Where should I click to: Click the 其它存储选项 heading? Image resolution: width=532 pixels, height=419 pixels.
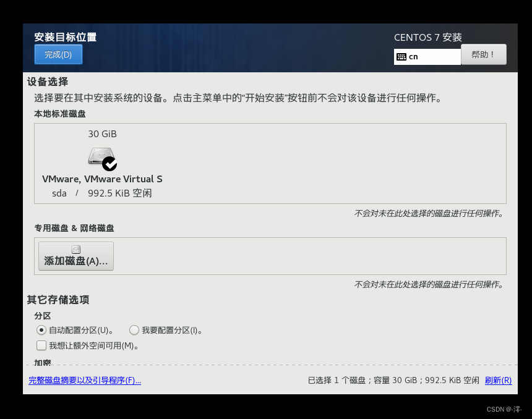pyautogui.click(x=58, y=300)
